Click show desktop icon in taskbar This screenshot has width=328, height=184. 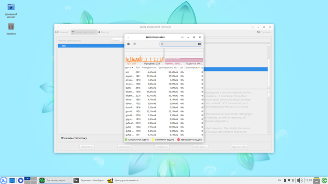click(12, 180)
